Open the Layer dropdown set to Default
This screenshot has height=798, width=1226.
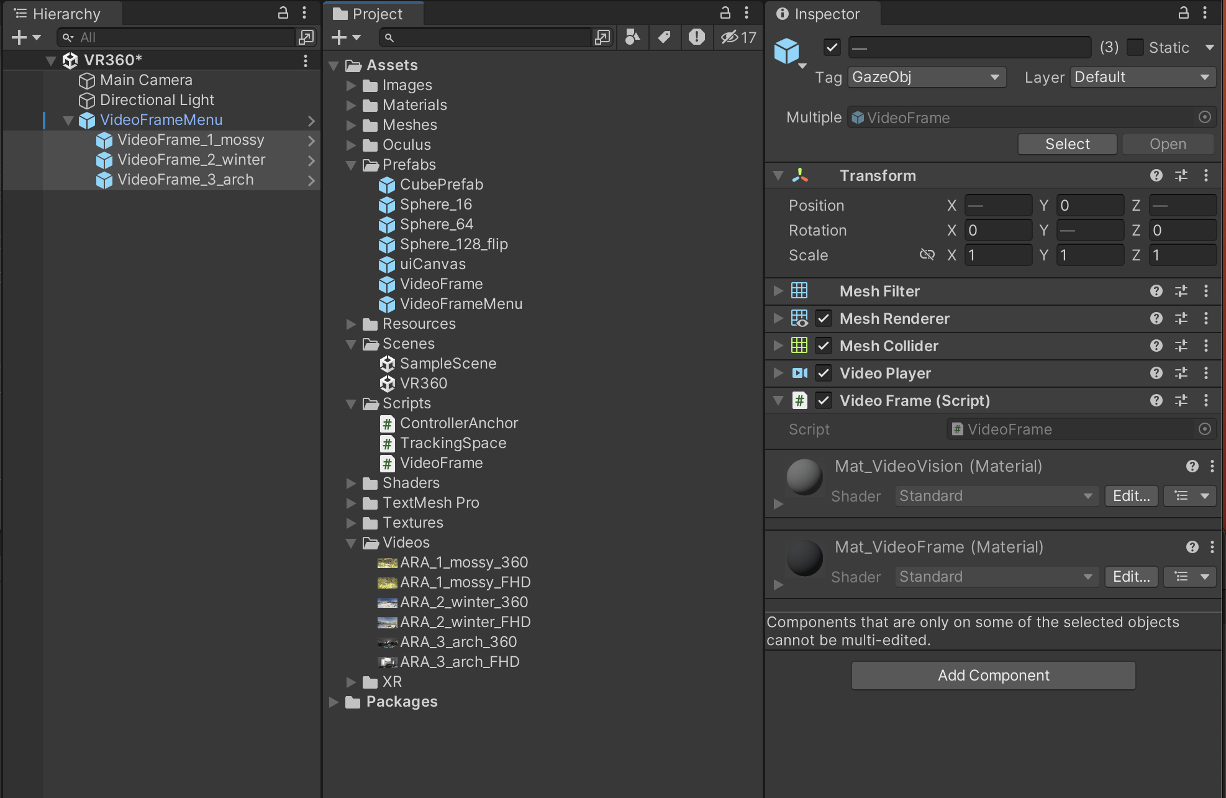(x=1142, y=77)
